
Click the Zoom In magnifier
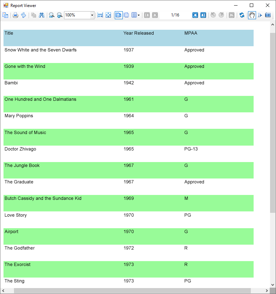click(x=59, y=15)
